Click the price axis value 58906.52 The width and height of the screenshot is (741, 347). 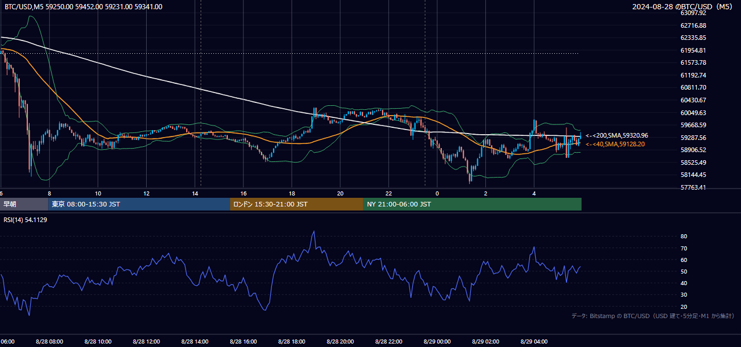[x=693, y=150]
